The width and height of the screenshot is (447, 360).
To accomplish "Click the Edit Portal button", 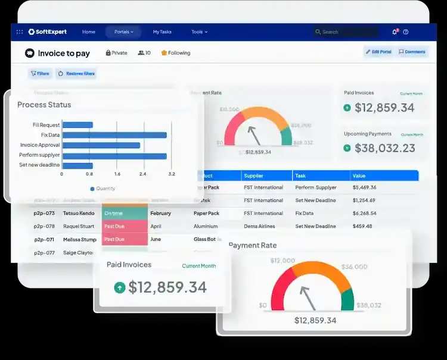I will (x=378, y=52).
